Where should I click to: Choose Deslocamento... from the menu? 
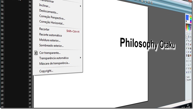49,11
